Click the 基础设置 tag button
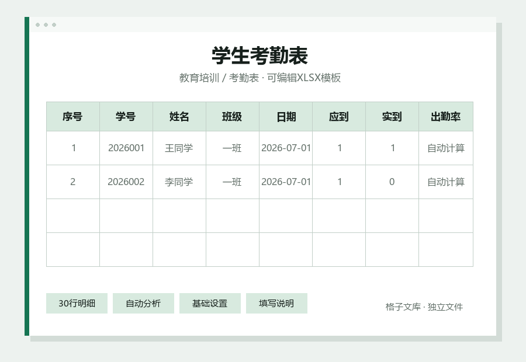Viewport: 526px width, 362px height. [210, 304]
